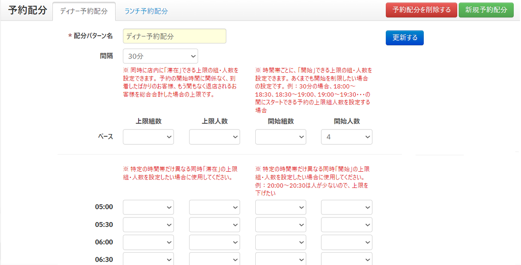Open the 05:30 開始人数 dropdown

pyautogui.click(x=347, y=225)
